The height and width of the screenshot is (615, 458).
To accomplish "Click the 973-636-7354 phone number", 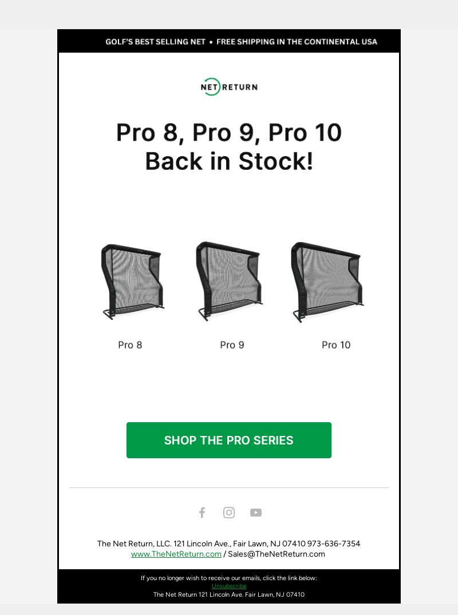I will coord(334,543).
